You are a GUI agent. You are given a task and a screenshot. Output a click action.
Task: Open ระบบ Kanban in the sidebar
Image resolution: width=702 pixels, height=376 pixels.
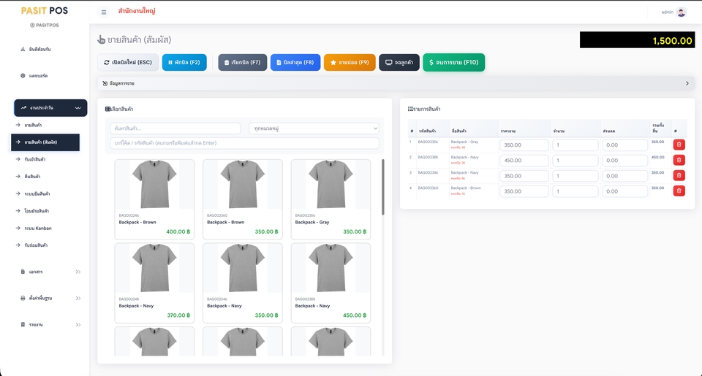[37, 228]
